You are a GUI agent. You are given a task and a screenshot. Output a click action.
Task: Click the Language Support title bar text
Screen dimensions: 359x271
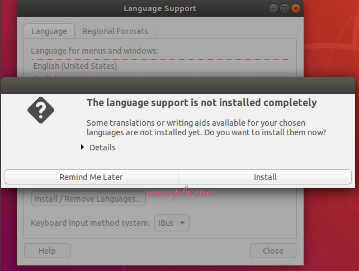pos(159,9)
